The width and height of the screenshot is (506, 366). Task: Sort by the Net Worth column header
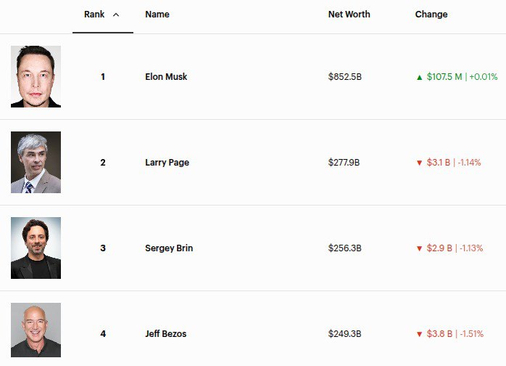[x=349, y=15]
